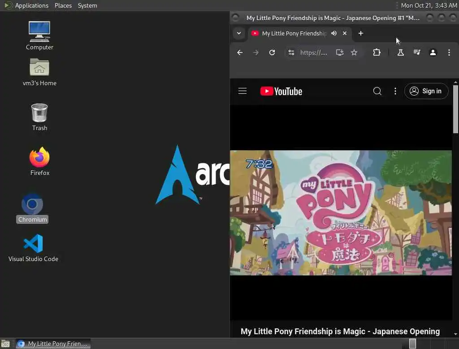
Task: Open the media controls icon
Action: pyautogui.click(x=416, y=52)
